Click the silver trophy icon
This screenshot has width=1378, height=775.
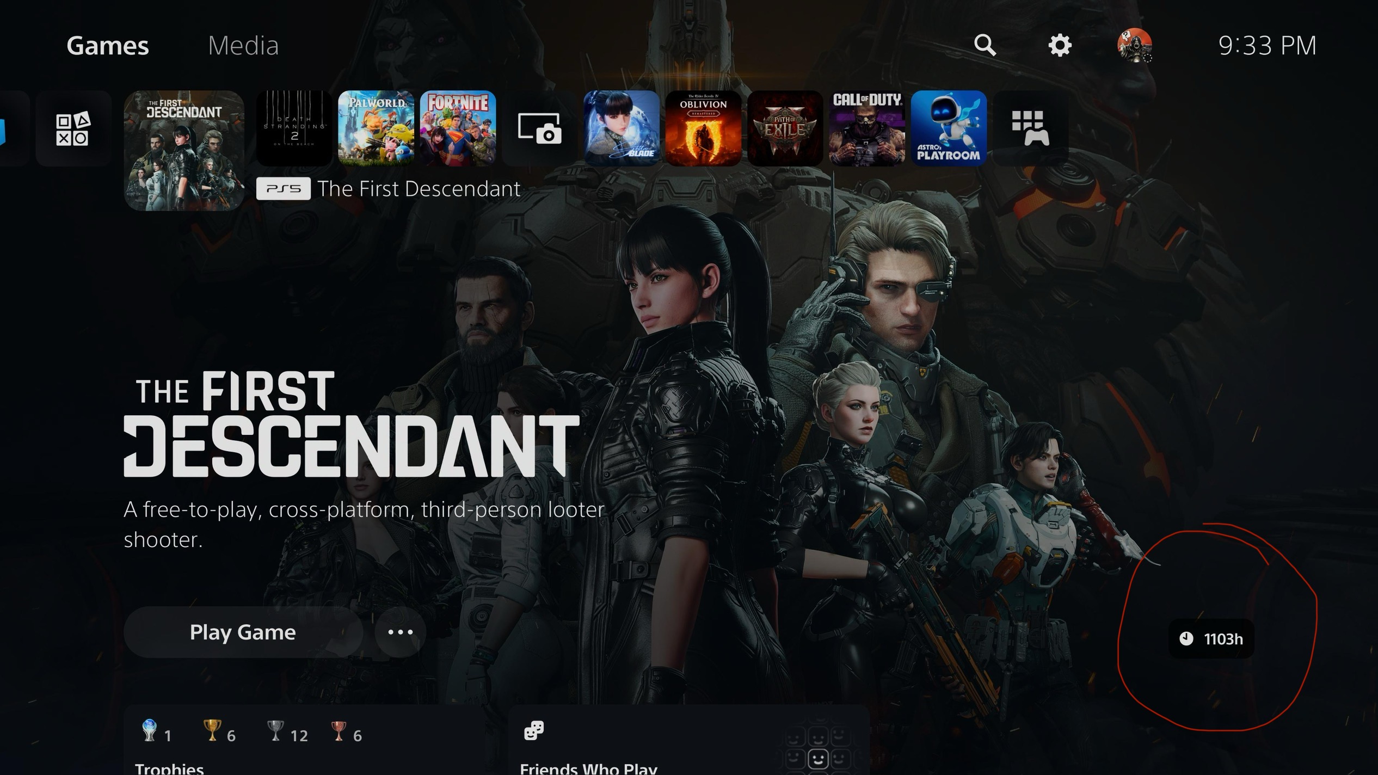click(275, 731)
